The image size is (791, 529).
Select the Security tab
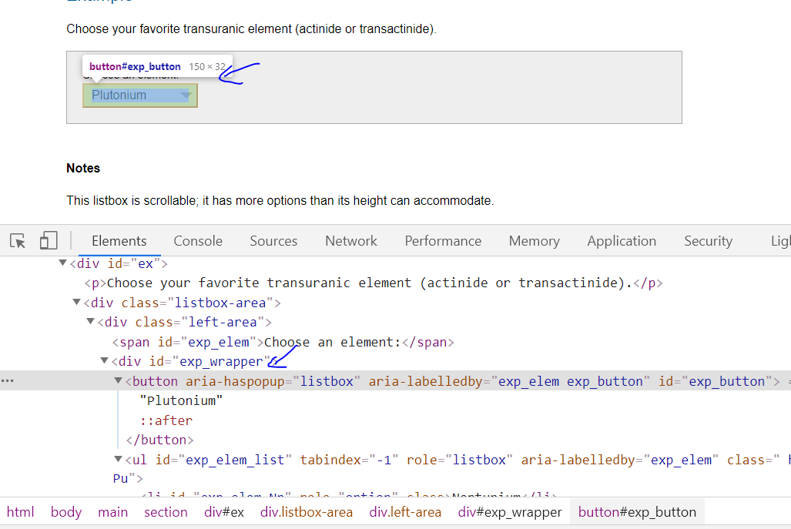pyautogui.click(x=708, y=241)
